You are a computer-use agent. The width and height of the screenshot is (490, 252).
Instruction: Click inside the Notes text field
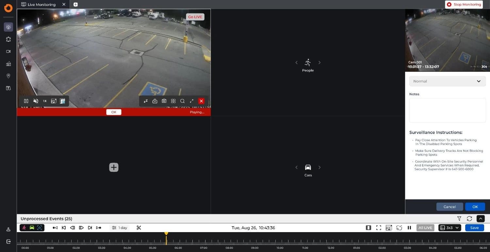tap(447, 110)
